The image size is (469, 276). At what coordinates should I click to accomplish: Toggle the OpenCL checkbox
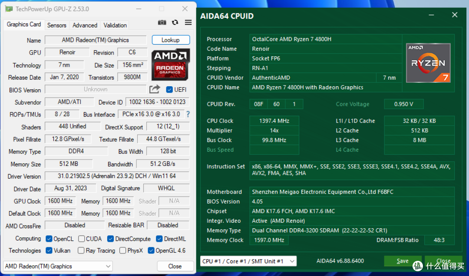coord(49,239)
